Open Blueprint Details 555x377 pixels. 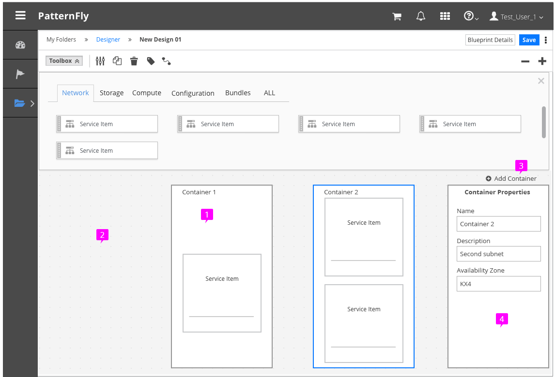(x=490, y=40)
